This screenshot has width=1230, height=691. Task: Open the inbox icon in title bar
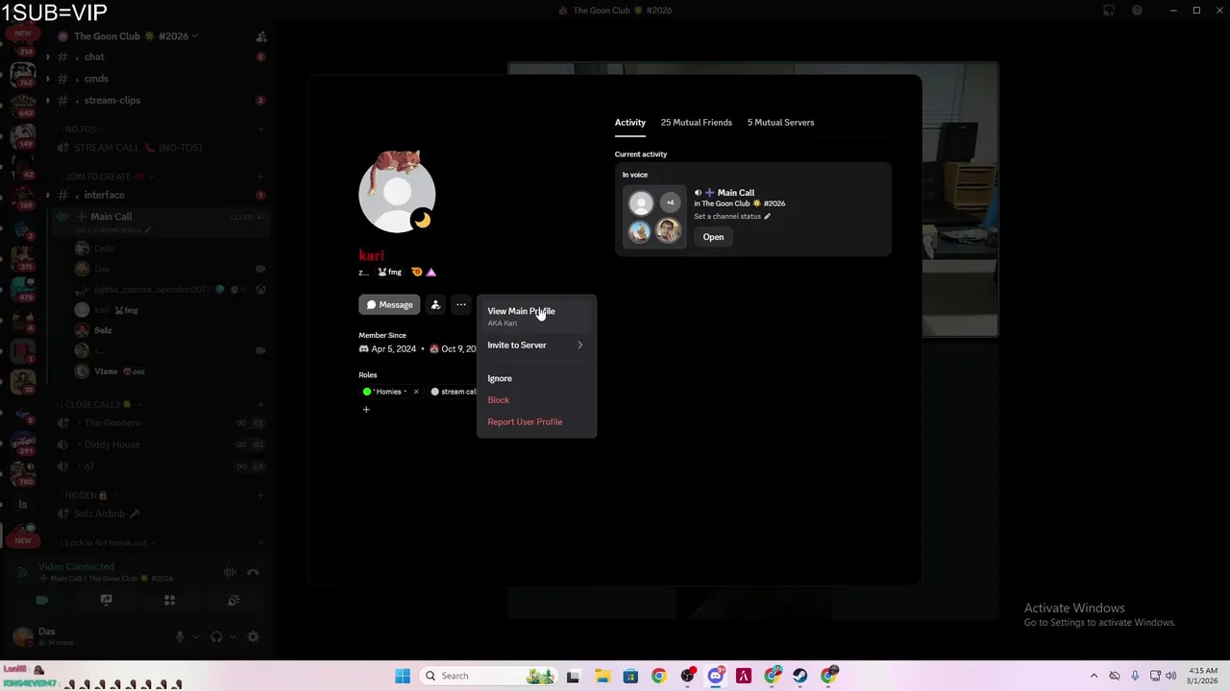click(1109, 11)
